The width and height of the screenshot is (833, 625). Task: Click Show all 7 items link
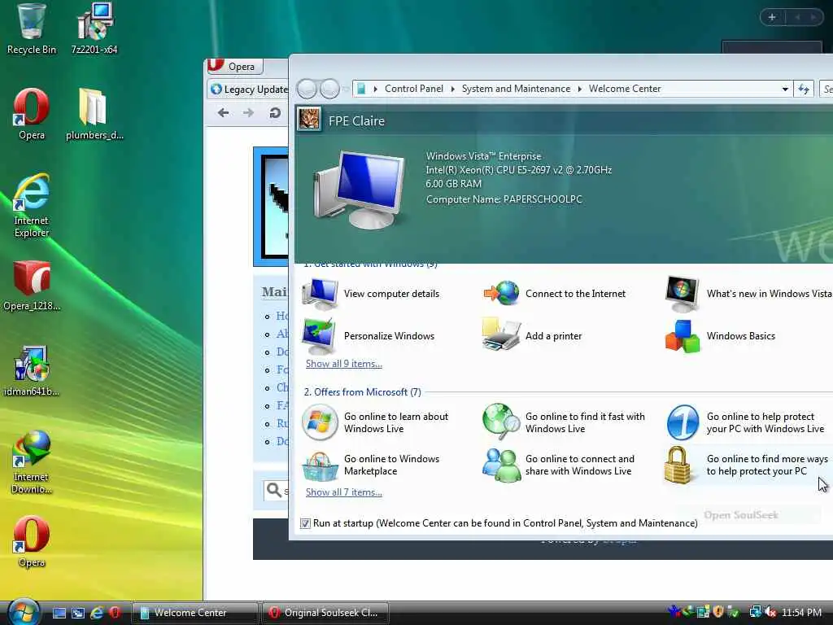click(344, 492)
